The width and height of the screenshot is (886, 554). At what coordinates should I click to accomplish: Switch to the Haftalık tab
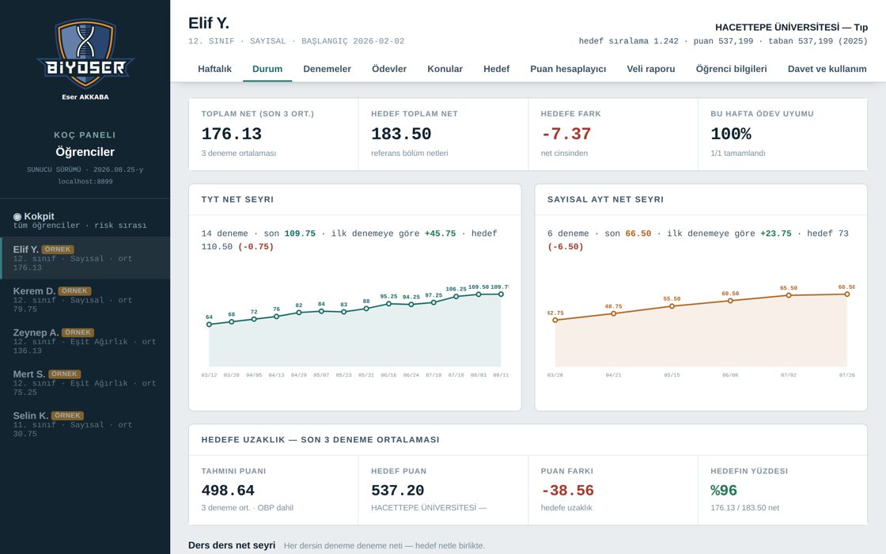point(214,69)
